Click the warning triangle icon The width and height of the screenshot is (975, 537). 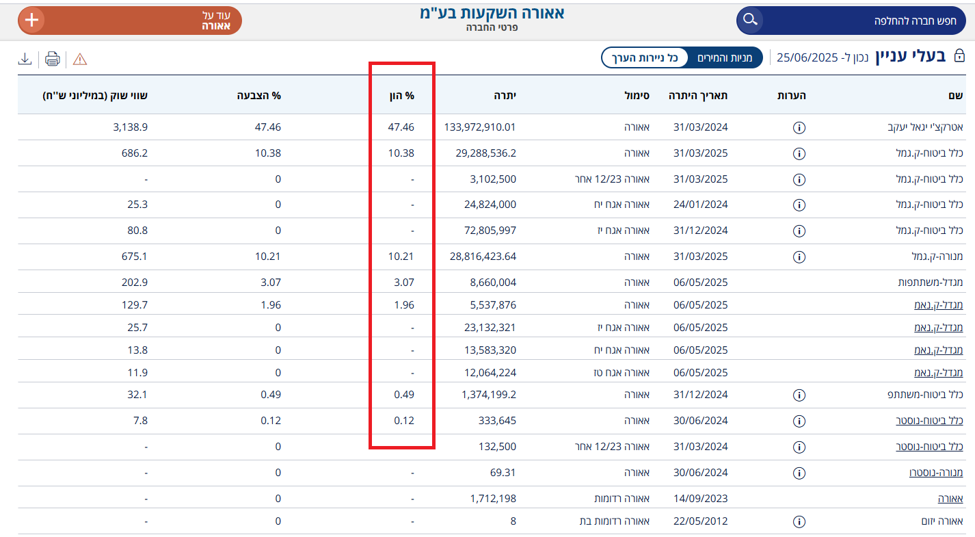tap(80, 59)
